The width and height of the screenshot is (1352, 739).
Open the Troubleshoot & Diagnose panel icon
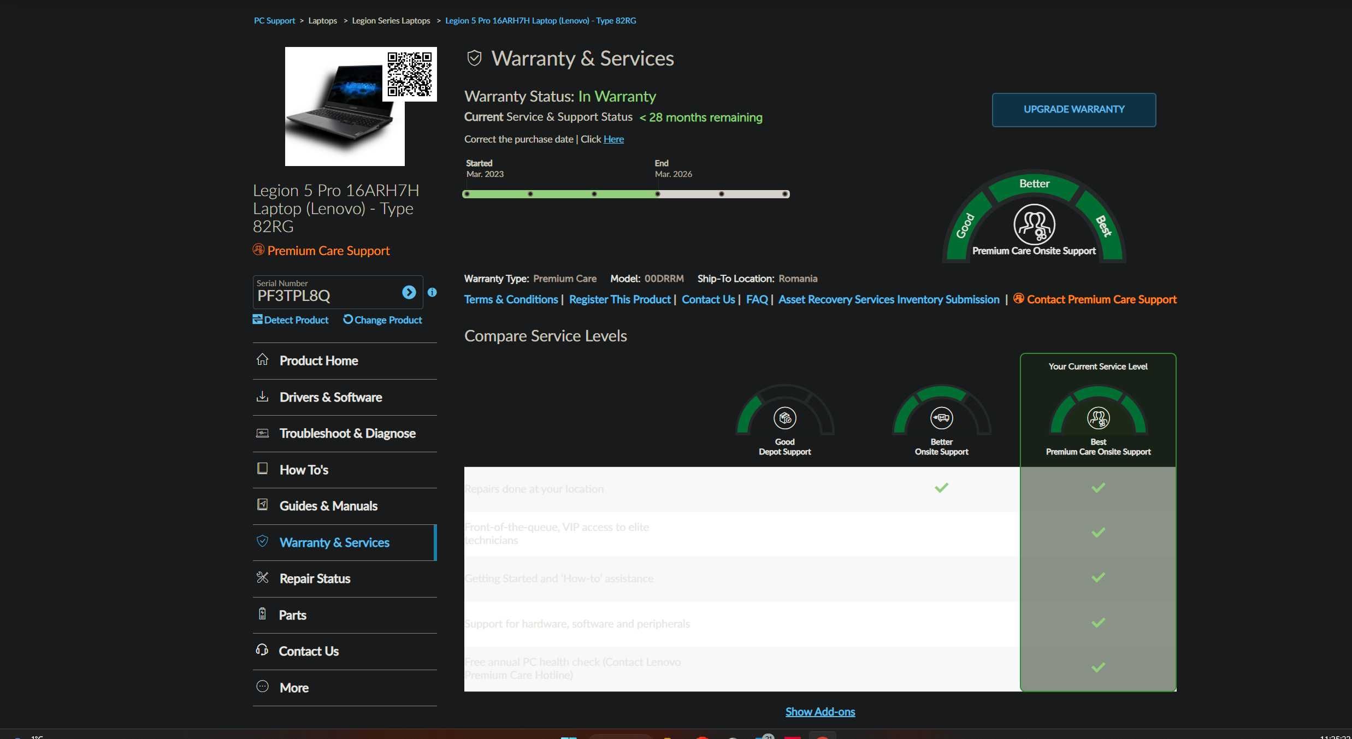click(263, 433)
